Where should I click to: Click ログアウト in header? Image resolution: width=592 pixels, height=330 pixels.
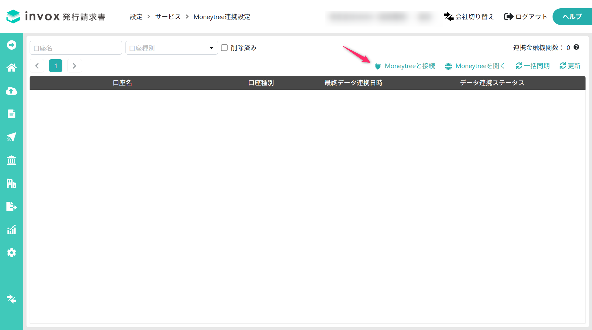click(x=531, y=17)
